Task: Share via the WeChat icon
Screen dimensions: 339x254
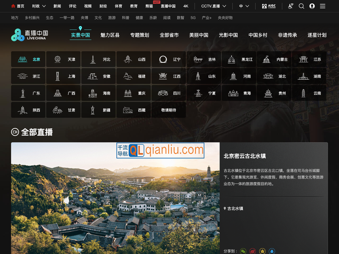Action: pyautogui.click(x=243, y=251)
